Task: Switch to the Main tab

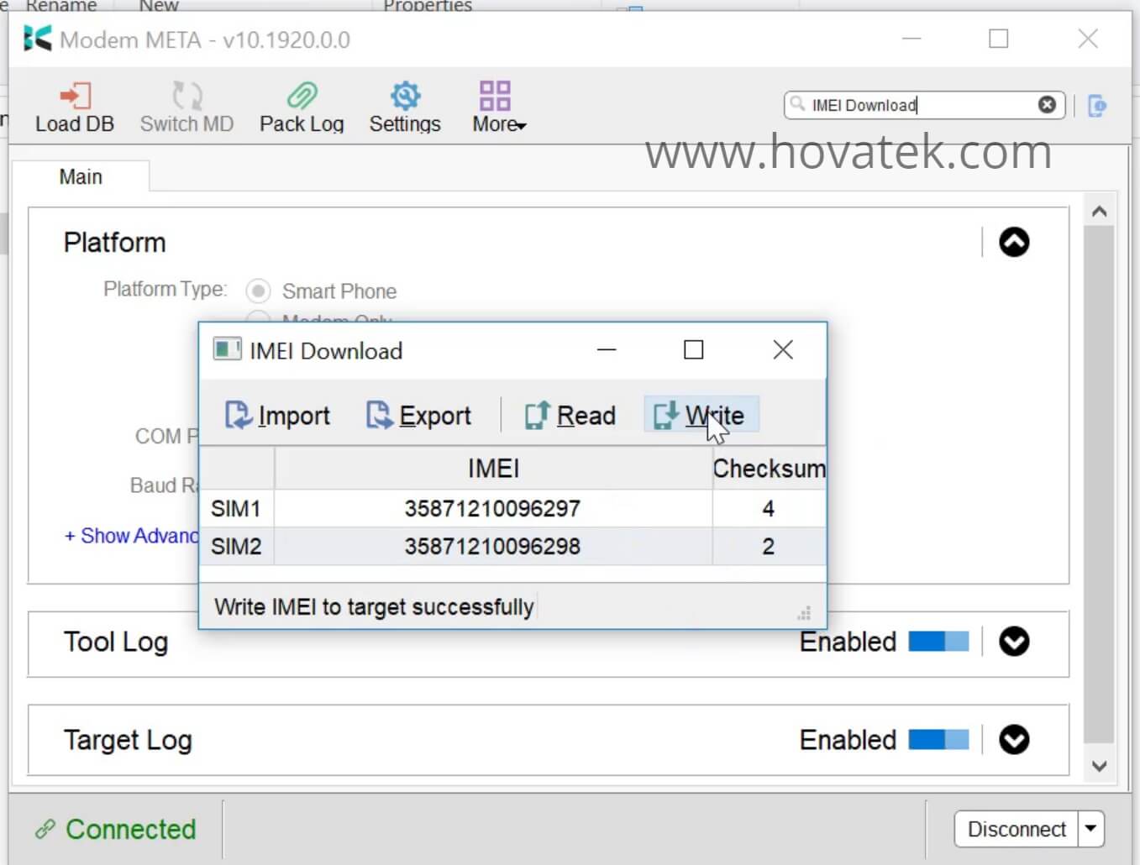Action: pyautogui.click(x=80, y=176)
